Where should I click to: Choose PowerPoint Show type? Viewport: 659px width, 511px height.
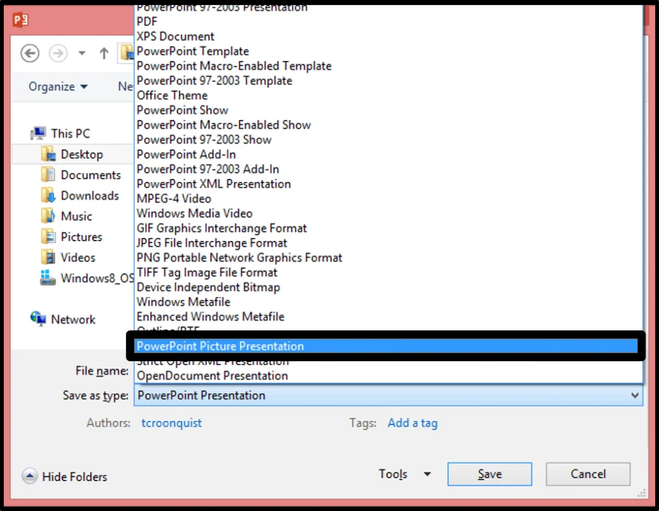pos(388,110)
